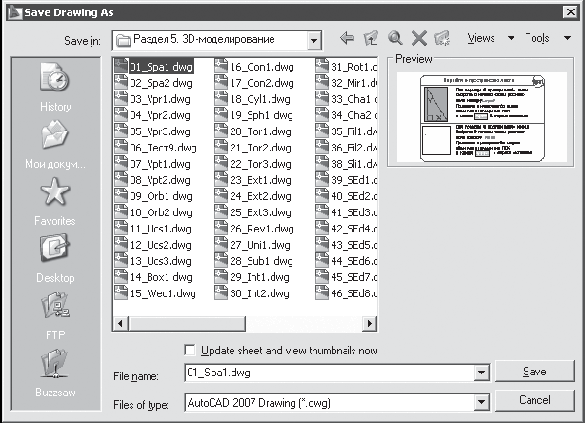585x423 pixels.
Task: Open FTP location in sidebar
Action: [x=54, y=317]
